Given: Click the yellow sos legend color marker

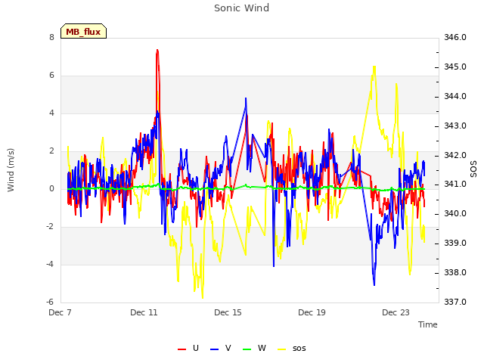Looking at the screenshot, I should [282, 349].
